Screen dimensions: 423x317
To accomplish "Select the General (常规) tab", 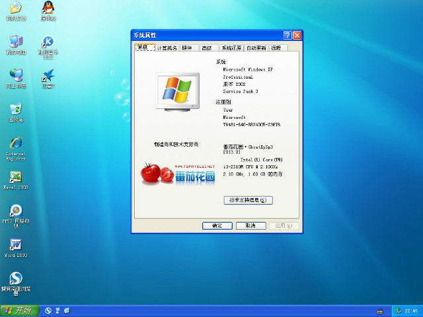I will click(145, 48).
